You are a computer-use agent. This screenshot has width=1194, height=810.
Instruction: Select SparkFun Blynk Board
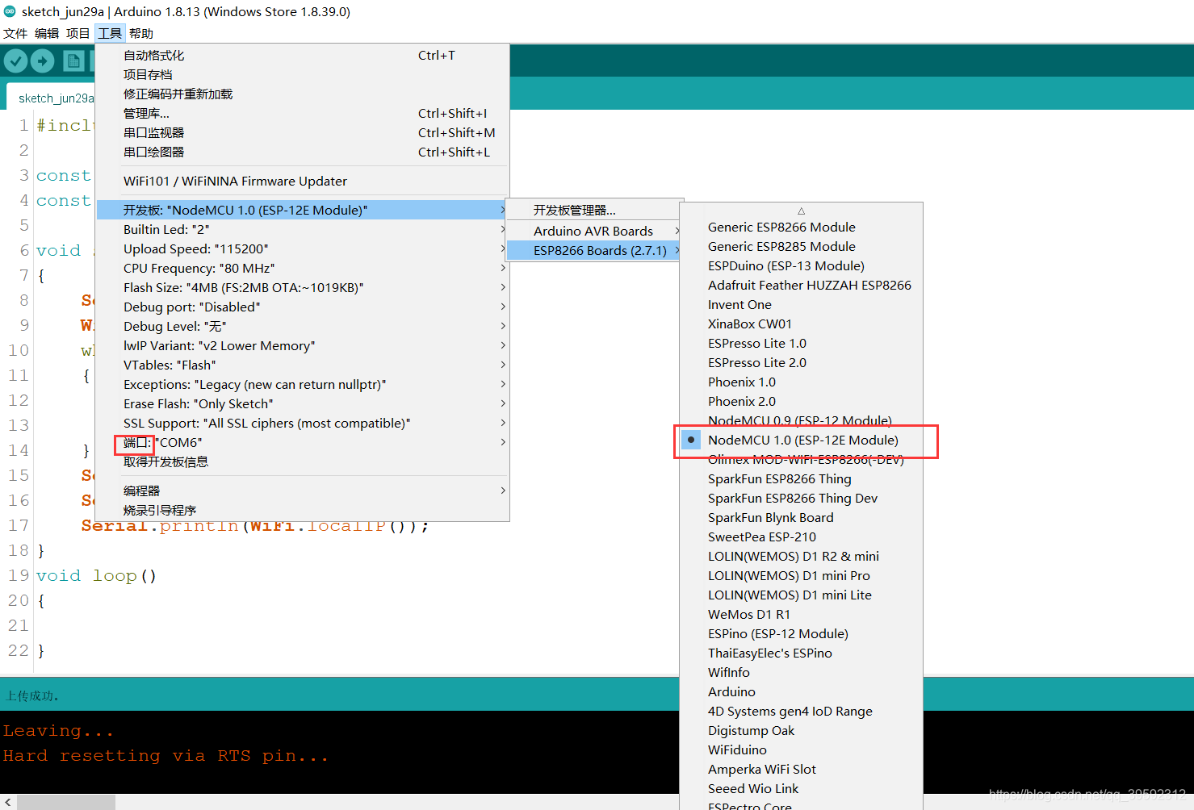pos(801,517)
